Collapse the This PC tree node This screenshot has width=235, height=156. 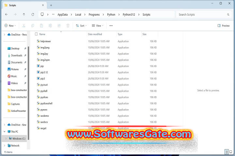click(x=5, y=132)
